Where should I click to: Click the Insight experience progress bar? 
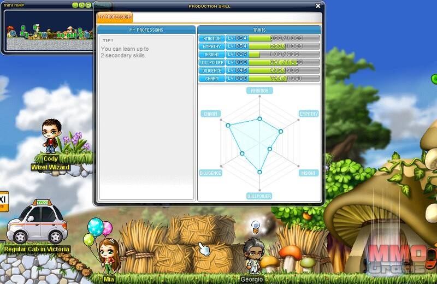pyautogui.click(x=273, y=55)
